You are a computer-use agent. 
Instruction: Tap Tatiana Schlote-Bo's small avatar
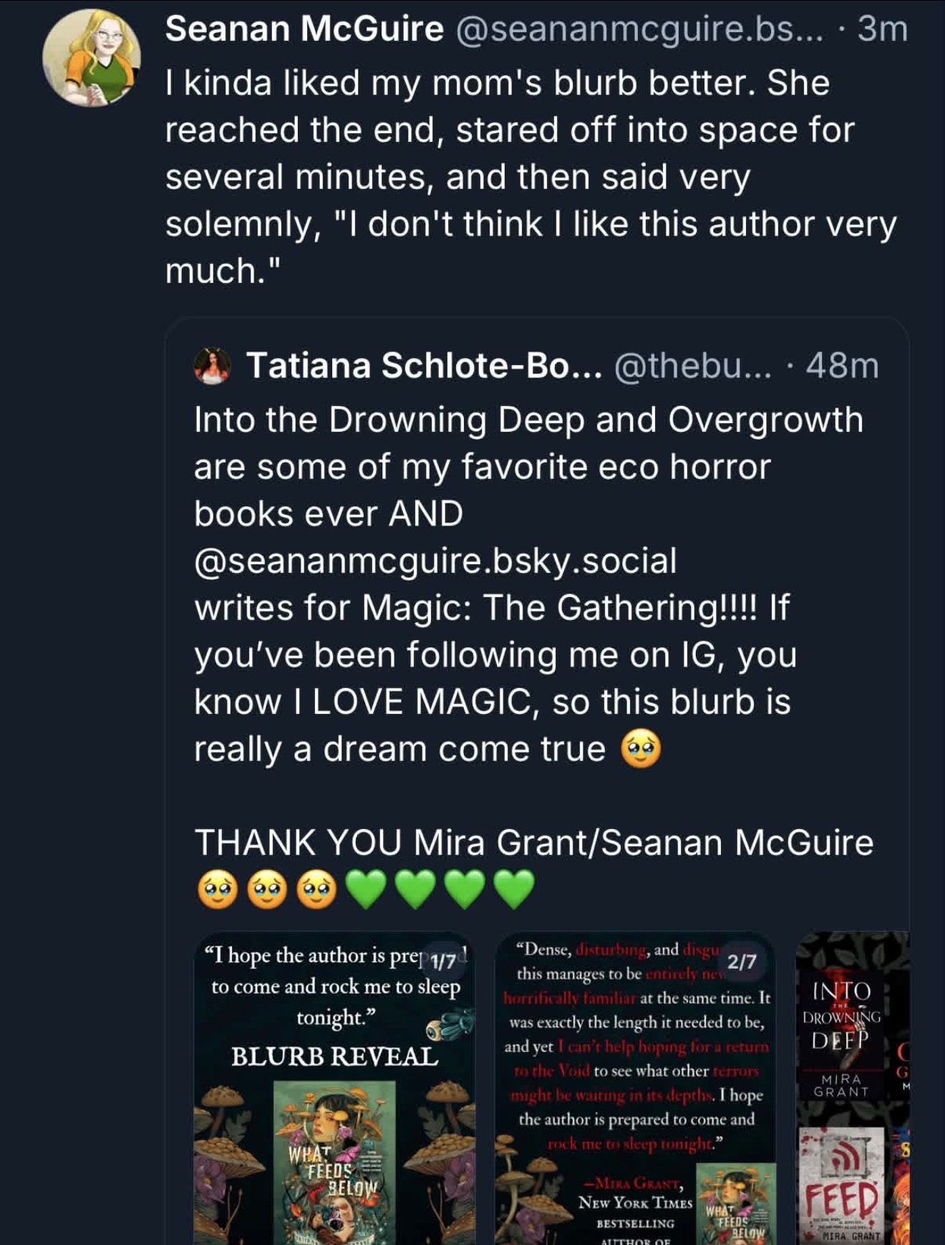[x=213, y=365]
